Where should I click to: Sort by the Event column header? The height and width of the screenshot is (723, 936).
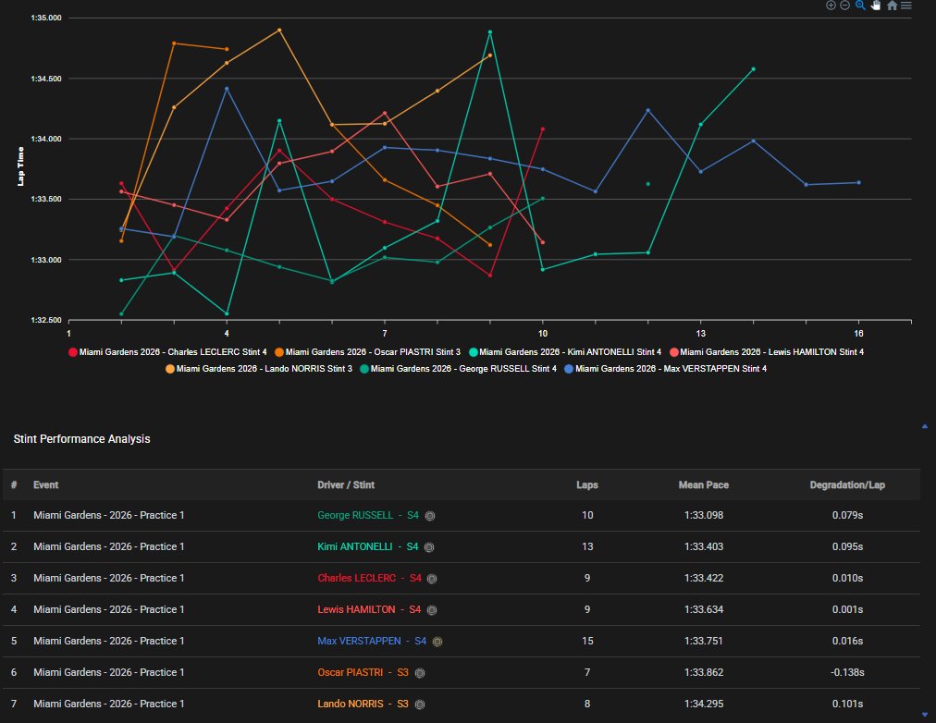[x=46, y=485]
